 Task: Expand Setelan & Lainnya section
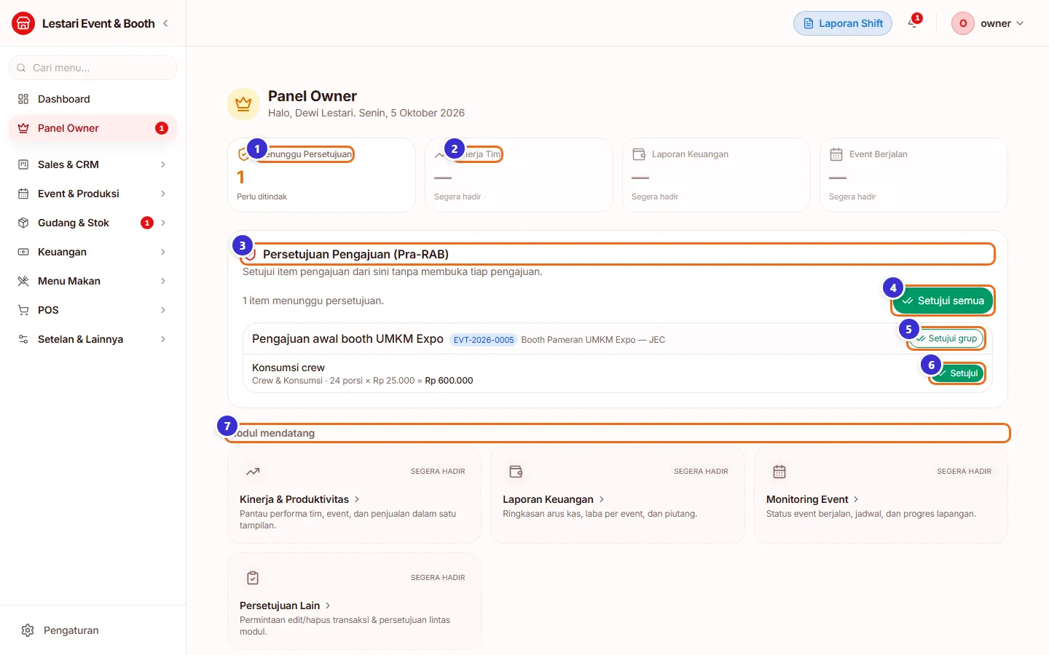(93, 339)
